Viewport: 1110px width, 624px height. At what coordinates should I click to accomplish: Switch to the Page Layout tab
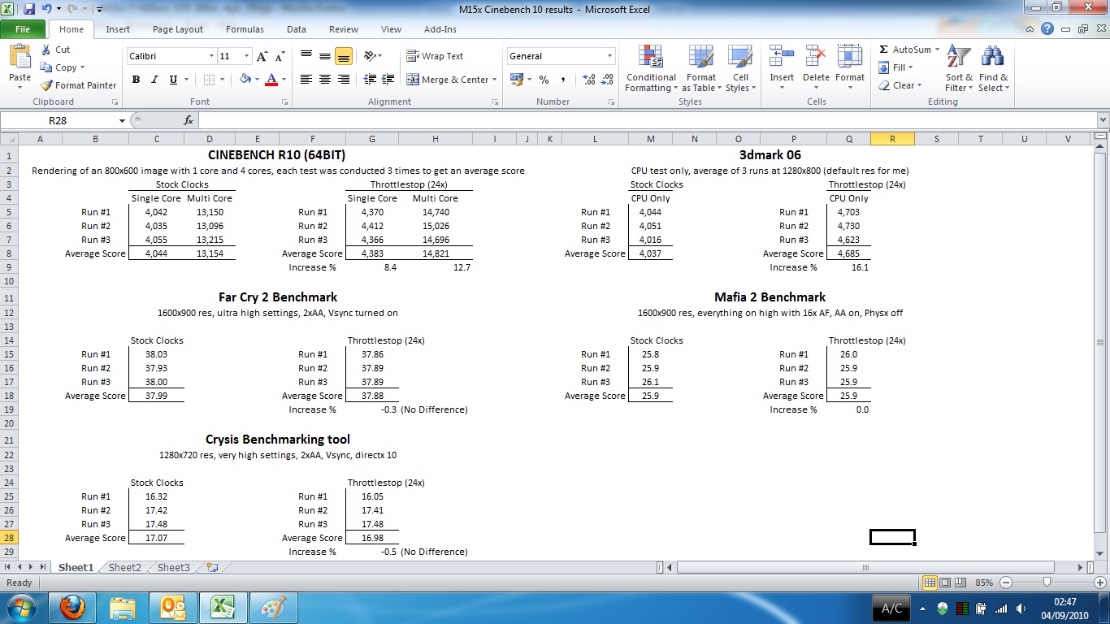click(178, 29)
